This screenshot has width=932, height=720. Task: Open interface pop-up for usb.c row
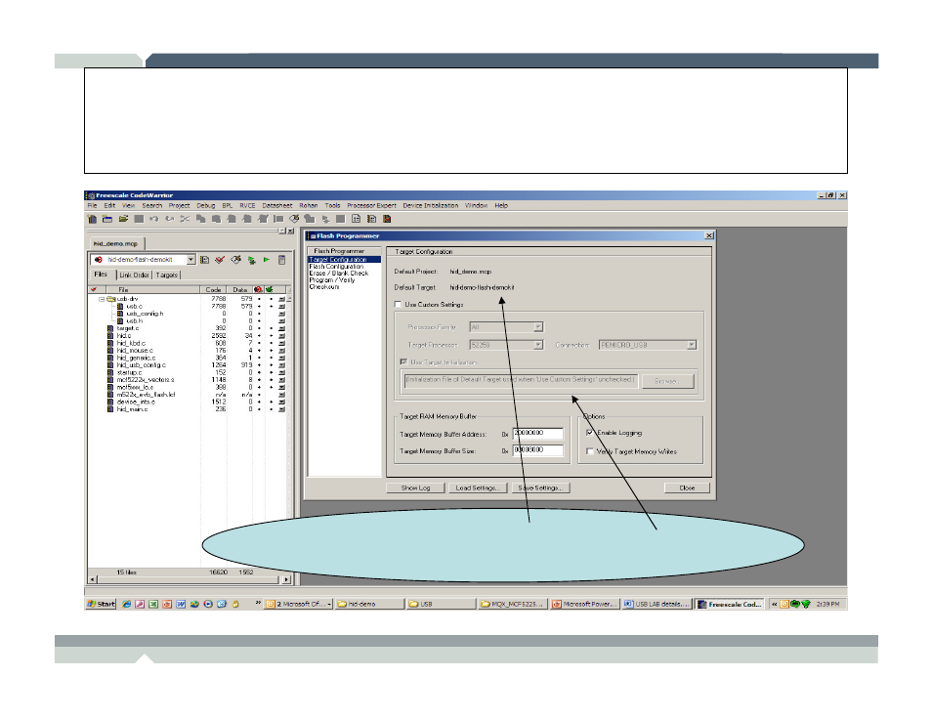click(281, 306)
